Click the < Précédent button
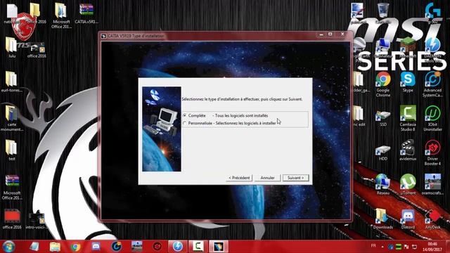The image size is (450, 253). 239,178
